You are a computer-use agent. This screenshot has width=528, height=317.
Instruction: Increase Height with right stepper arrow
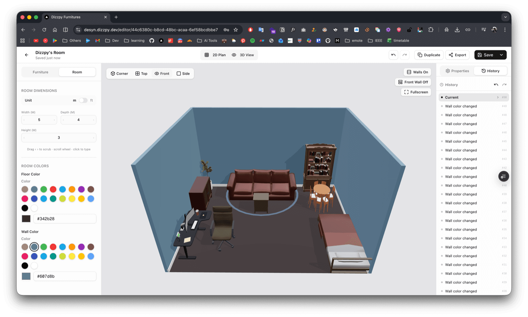(x=93, y=138)
